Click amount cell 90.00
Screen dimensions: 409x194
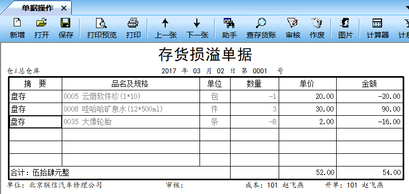369,109
